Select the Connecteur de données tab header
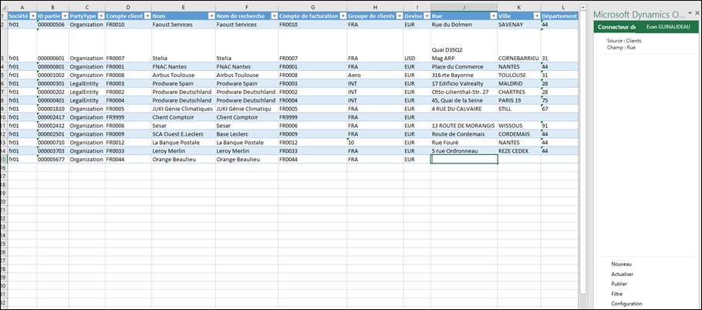The width and height of the screenshot is (702, 310). tap(616, 27)
